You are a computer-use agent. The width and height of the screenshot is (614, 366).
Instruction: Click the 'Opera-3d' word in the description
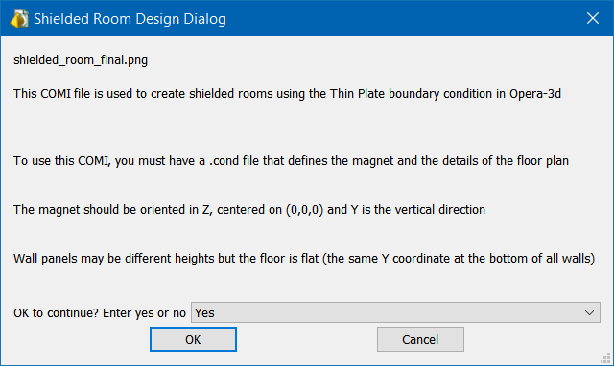coord(535,94)
